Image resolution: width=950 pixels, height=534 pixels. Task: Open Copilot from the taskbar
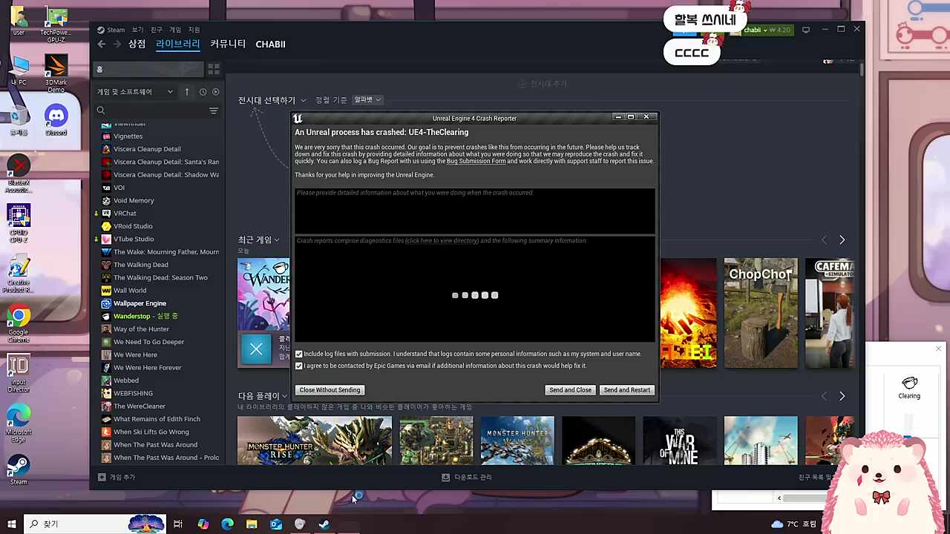[203, 524]
